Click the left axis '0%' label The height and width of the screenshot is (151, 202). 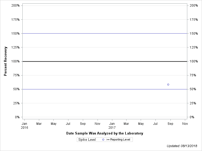17,117
